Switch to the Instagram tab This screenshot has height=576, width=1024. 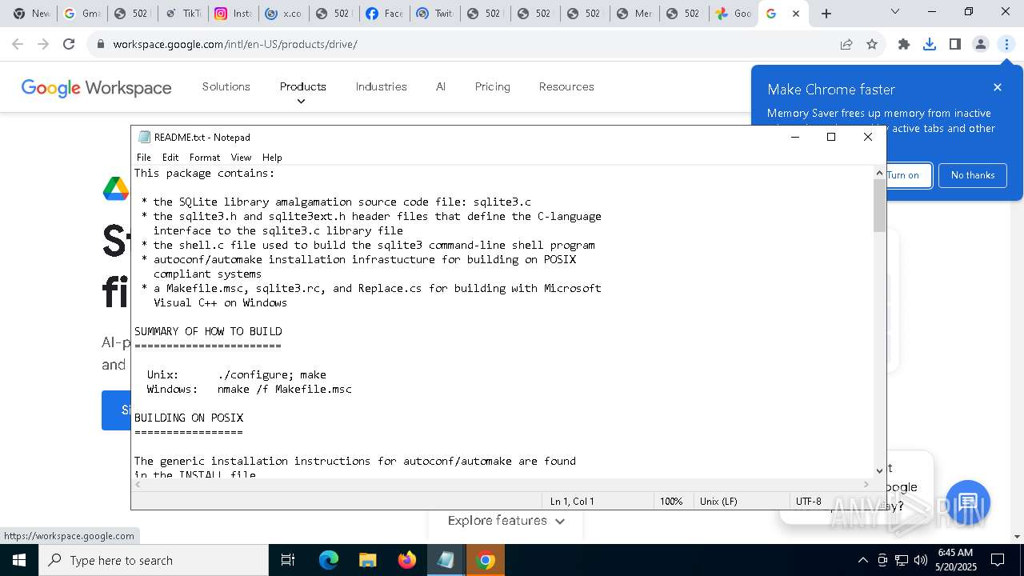(x=233, y=14)
